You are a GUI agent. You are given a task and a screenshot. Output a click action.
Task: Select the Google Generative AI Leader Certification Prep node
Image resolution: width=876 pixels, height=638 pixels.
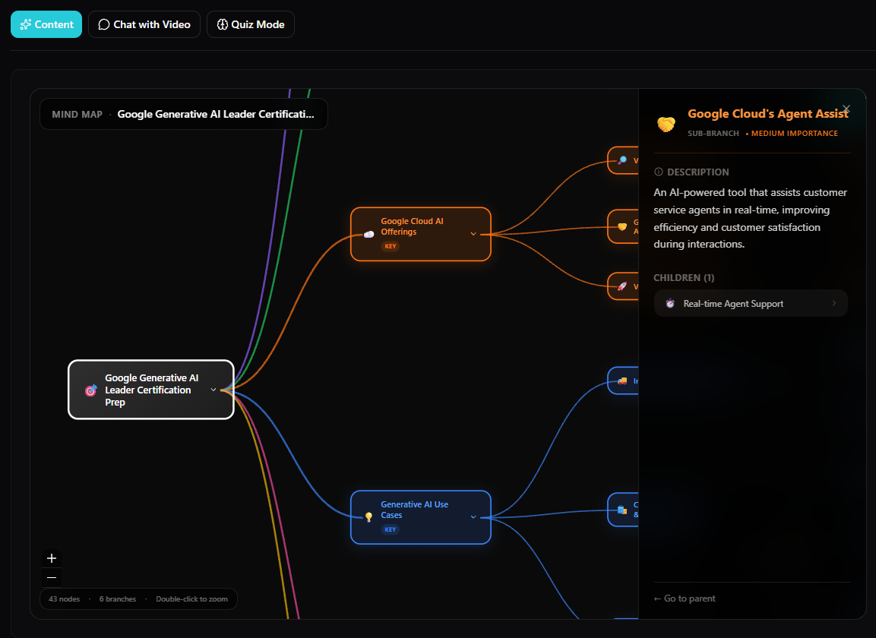(151, 390)
